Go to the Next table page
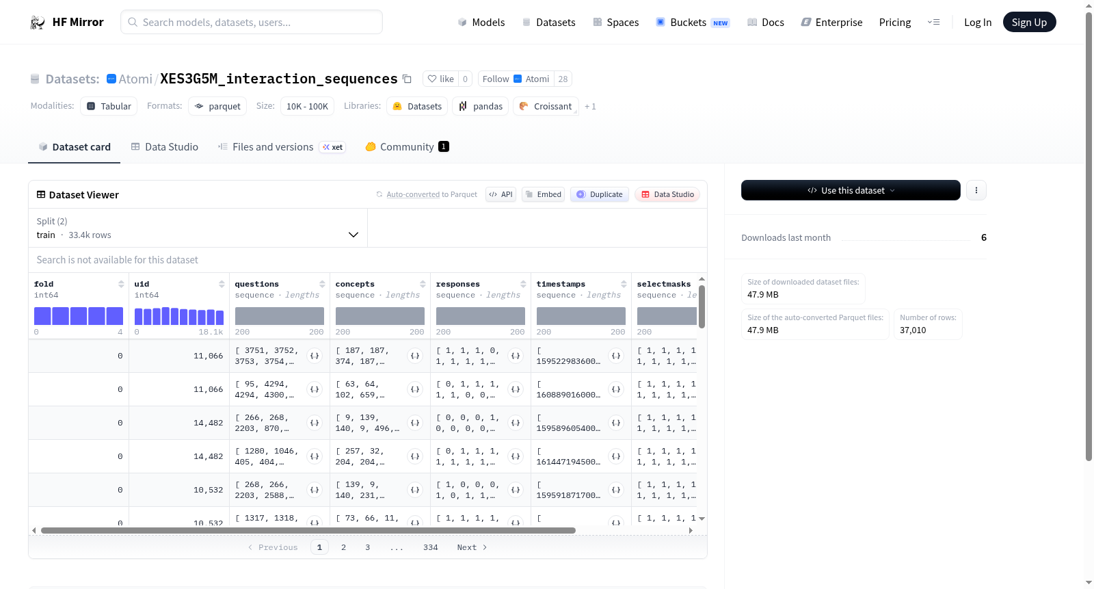Screen dimensions: 1094x589 (x=472, y=547)
